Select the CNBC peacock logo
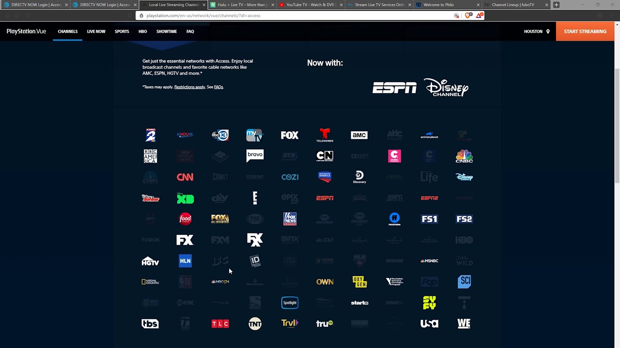The image size is (620, 348). (x=464, y=156)
